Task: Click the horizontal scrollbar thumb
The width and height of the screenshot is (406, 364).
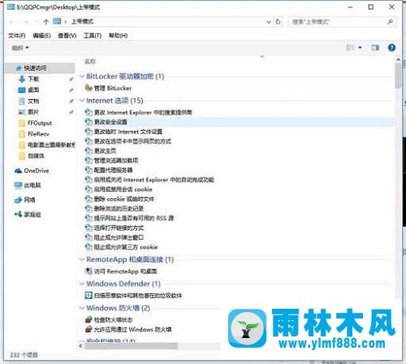Action: (132, 346)
